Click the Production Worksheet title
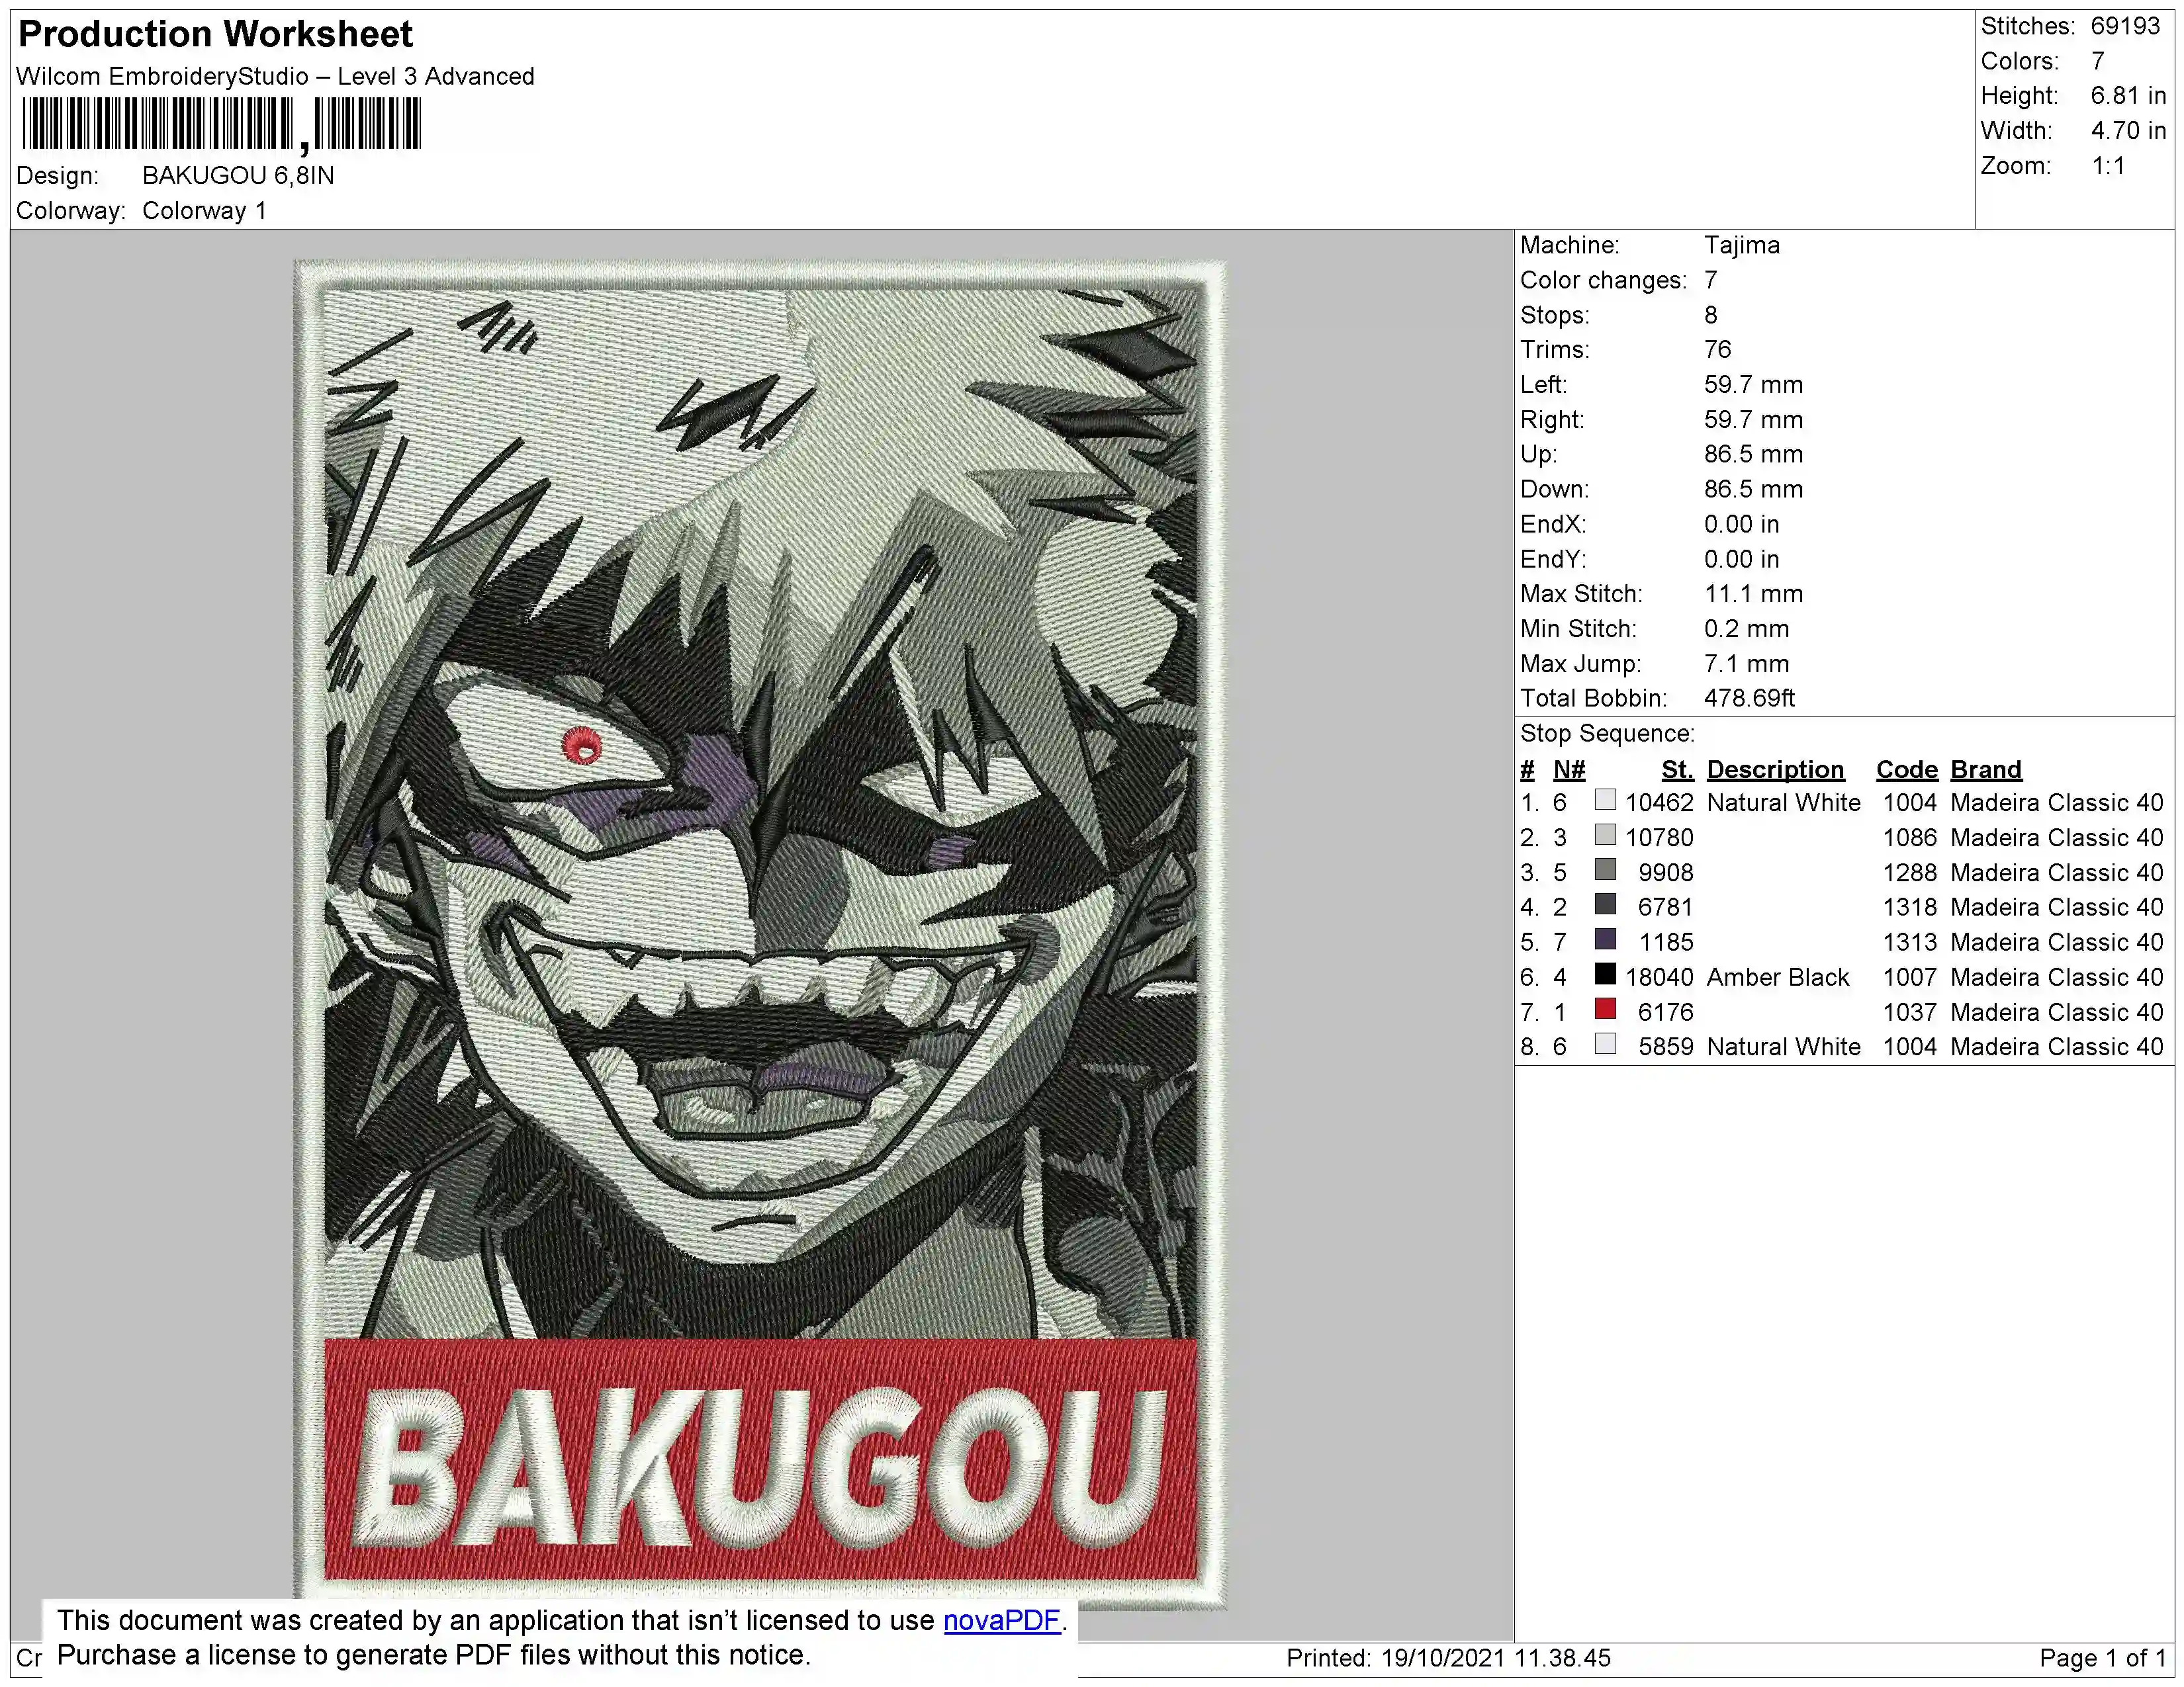This screenshot has width=2184, height=1687. click(x=215, y=34)
